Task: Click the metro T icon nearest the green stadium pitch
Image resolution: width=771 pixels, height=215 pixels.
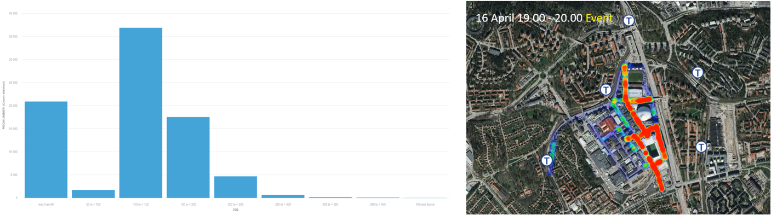Action: pos(606,90)
